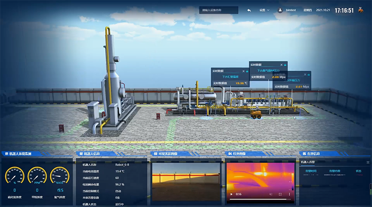Close the 2.00 Mpa real-time data popup
The image size is (372, 207).
click(x=281, y=65)
